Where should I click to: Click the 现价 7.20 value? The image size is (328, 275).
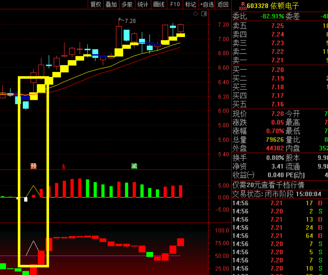(x=278, y=114)
